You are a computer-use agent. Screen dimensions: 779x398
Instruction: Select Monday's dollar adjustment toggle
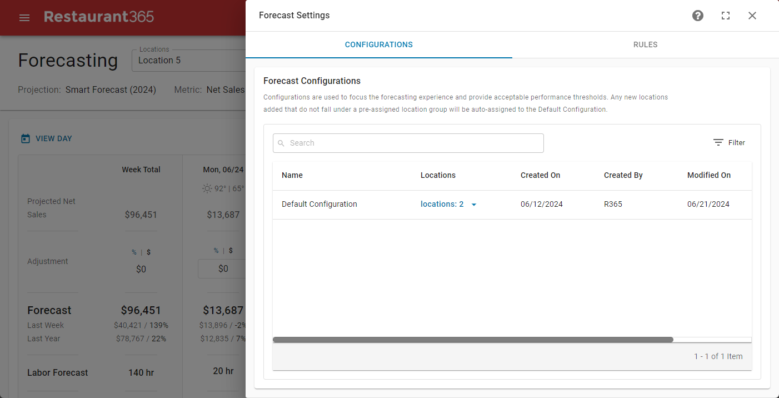(231, 250)
